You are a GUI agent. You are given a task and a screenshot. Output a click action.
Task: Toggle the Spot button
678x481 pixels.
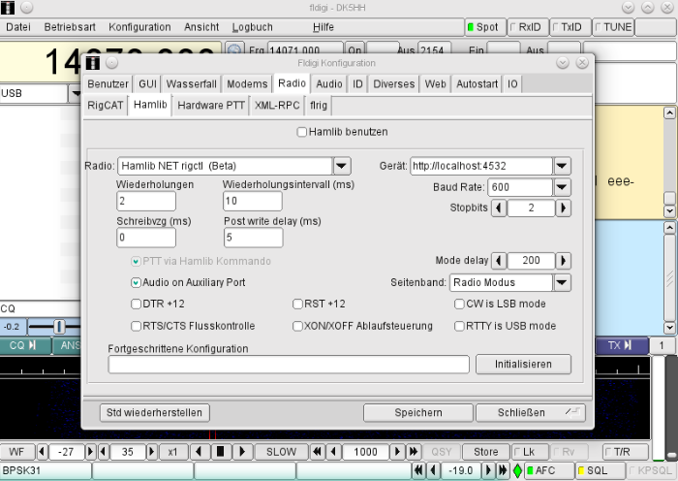tap(484, 27)
